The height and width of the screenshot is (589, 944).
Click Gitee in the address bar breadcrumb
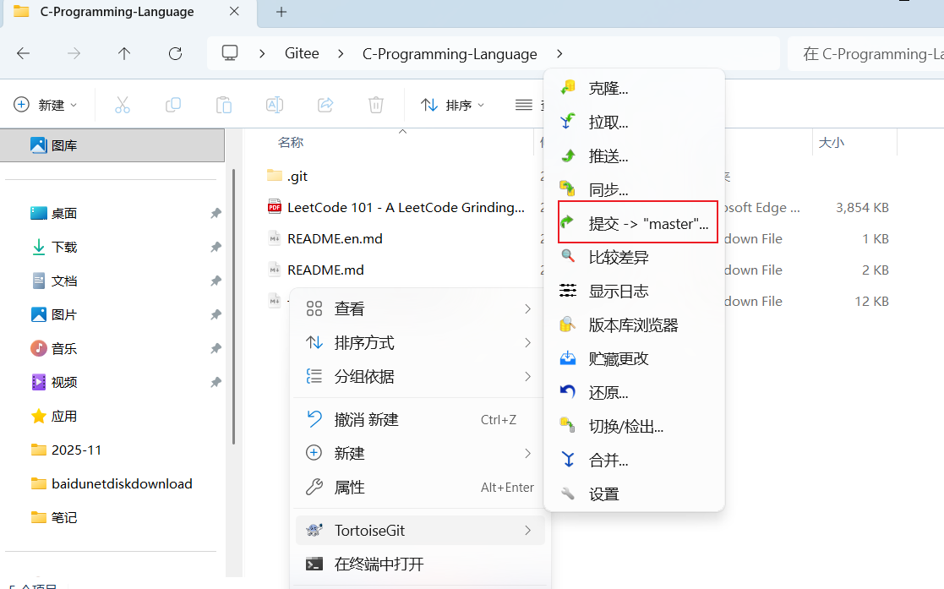pos(302,53)
